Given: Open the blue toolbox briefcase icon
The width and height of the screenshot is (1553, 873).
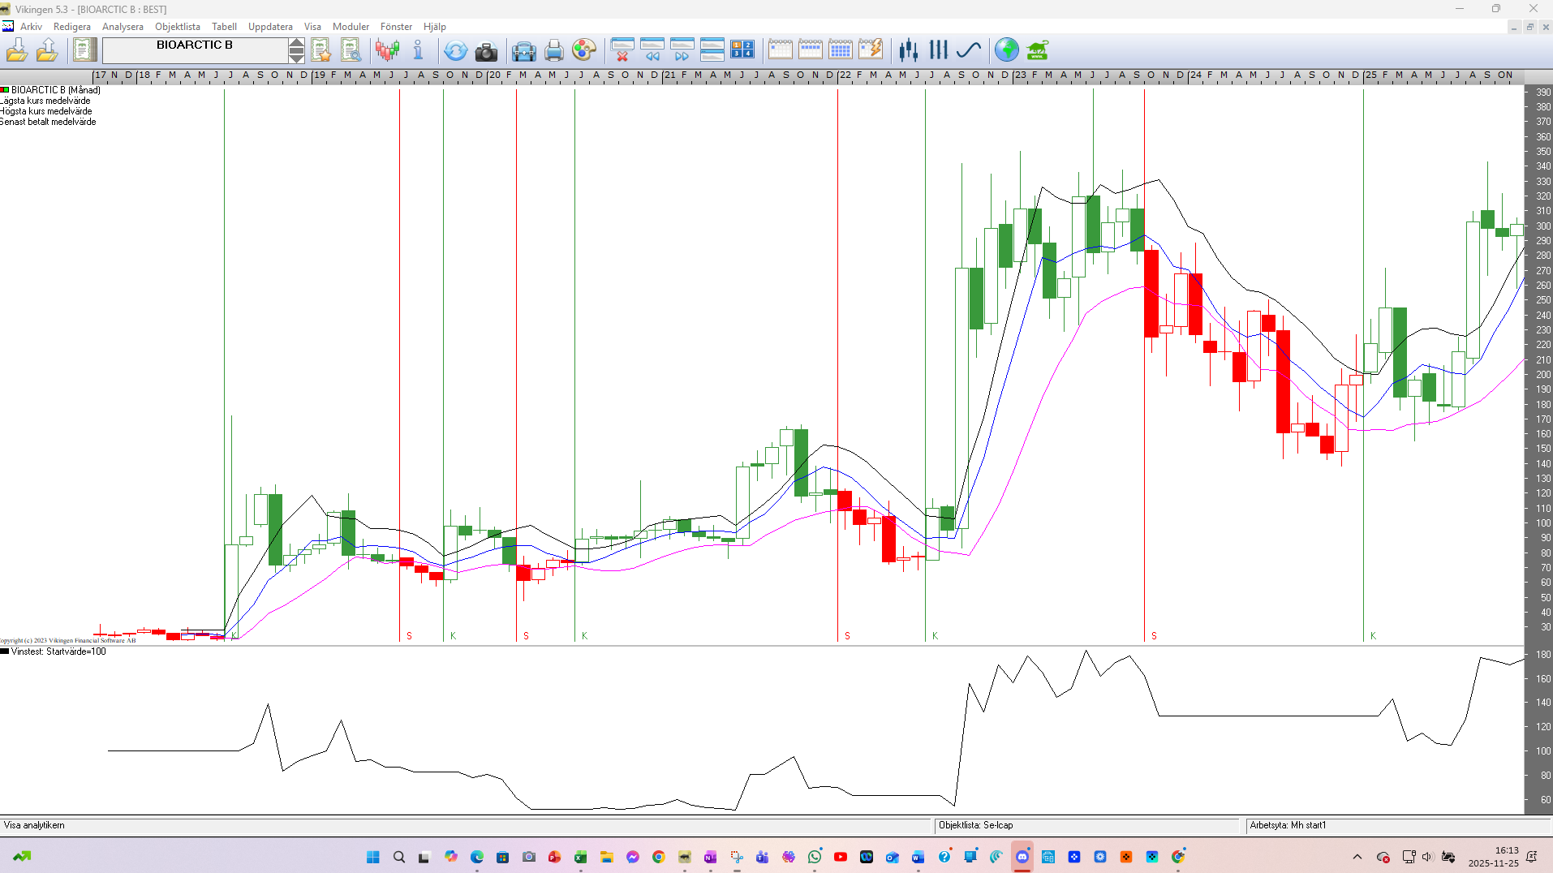Looking at the screenshot, I should (x=523, y=51).
